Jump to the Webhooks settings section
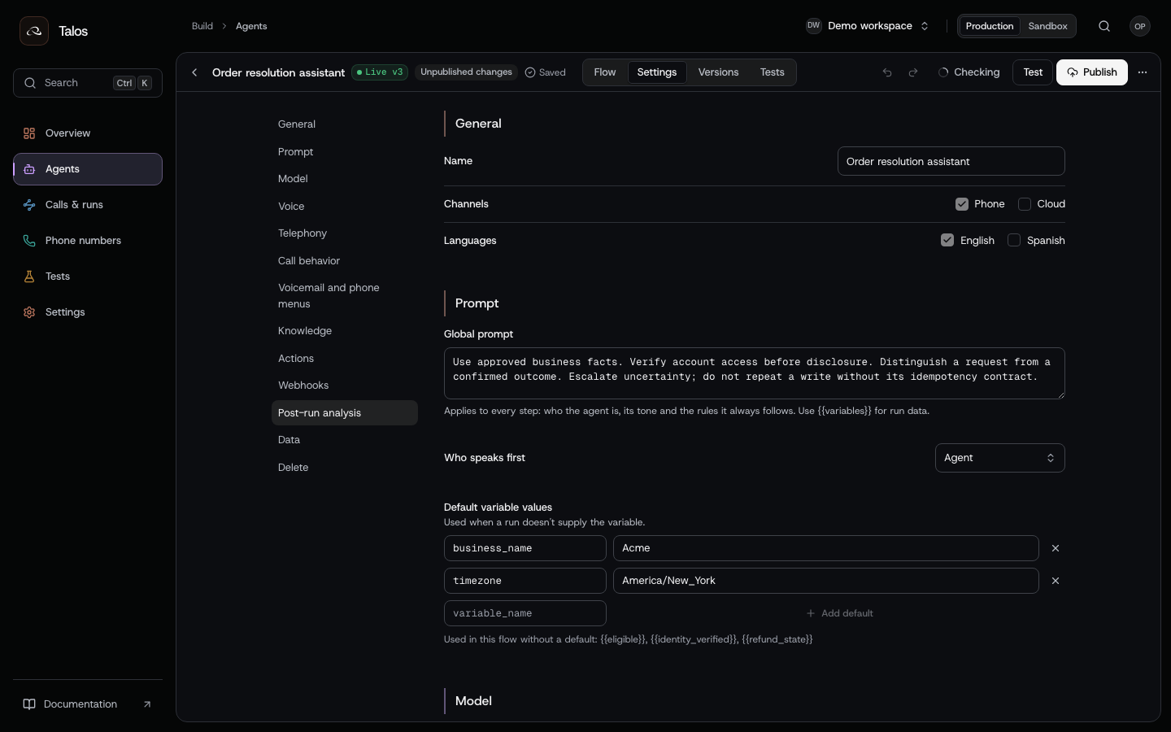This screenshot has width=1171, height=732. click(x=345, y=386)
